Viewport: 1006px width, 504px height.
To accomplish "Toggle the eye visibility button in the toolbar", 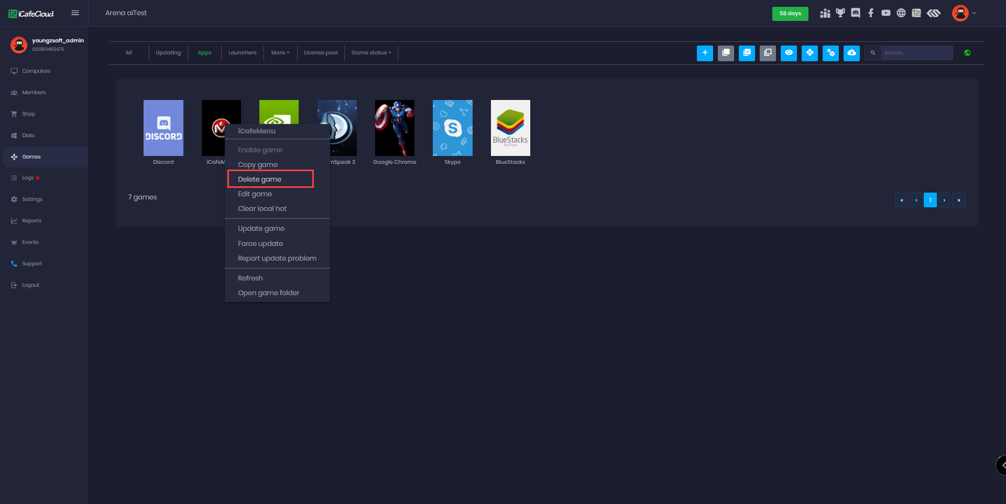I will (x=789, y=53).
